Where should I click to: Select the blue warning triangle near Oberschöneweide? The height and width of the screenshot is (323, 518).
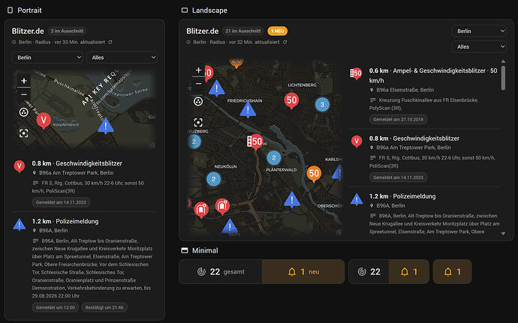pyautogui.click(x=292, y=200)
